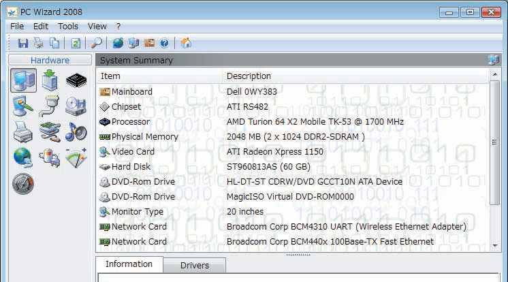Click the scroll up arrow of summary list
The height and width of the screenshot is (282, 508).
(x=494, y=74)
